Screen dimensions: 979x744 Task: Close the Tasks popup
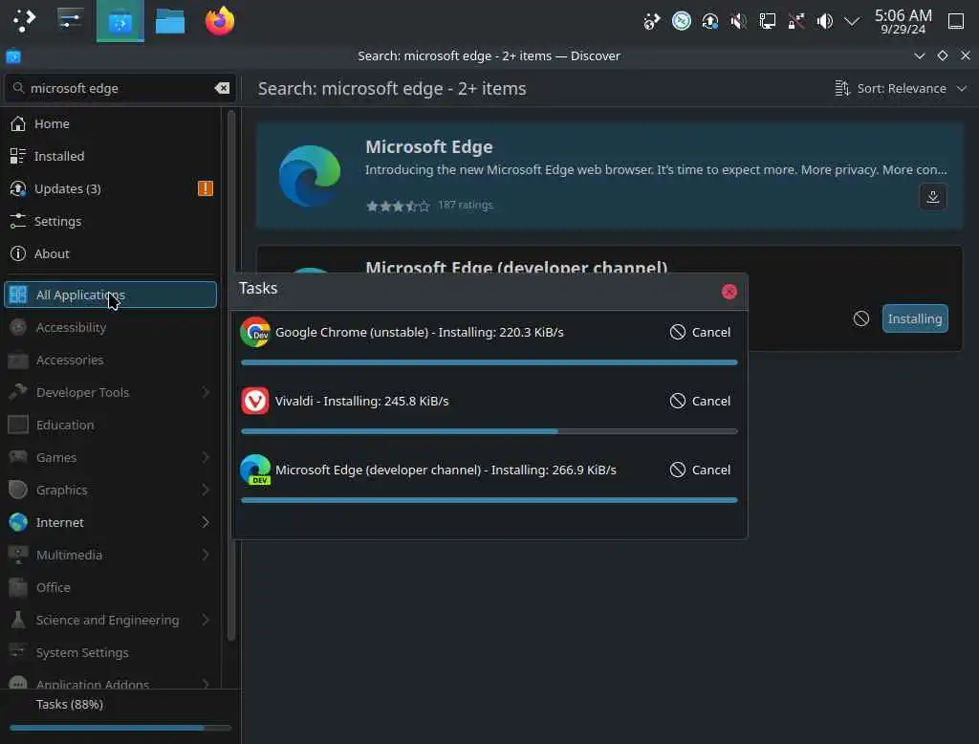point(729,292)
